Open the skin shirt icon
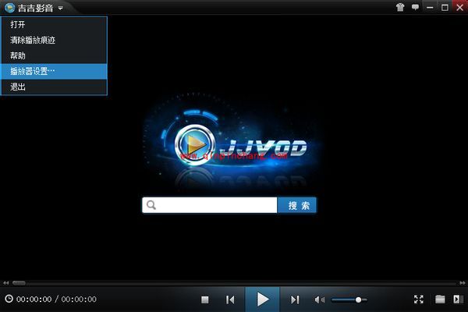The height and width of the screenshot is (312, 468). tap(400, 7)
